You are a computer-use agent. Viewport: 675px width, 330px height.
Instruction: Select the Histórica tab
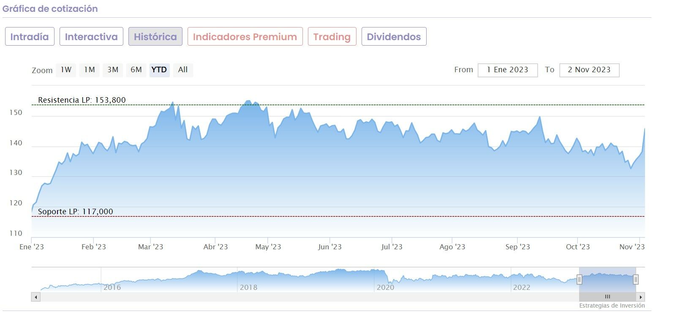(155, 37)
